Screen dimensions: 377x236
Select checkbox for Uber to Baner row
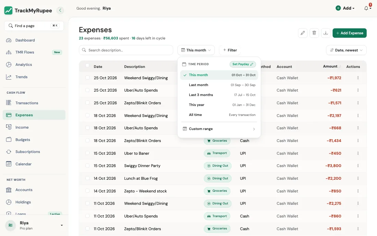(x=87, y=153)
